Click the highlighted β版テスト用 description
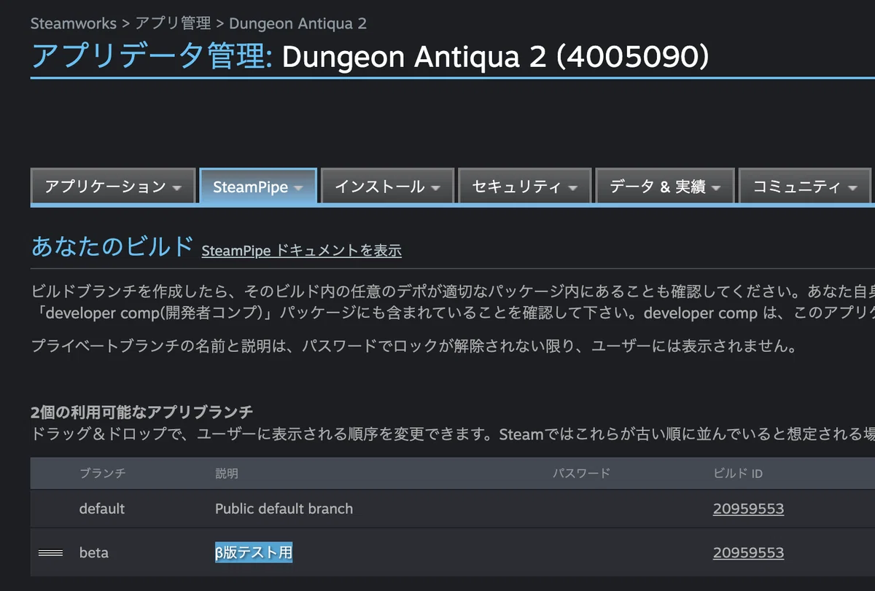The image size is (875, 591). coord(254,552)
